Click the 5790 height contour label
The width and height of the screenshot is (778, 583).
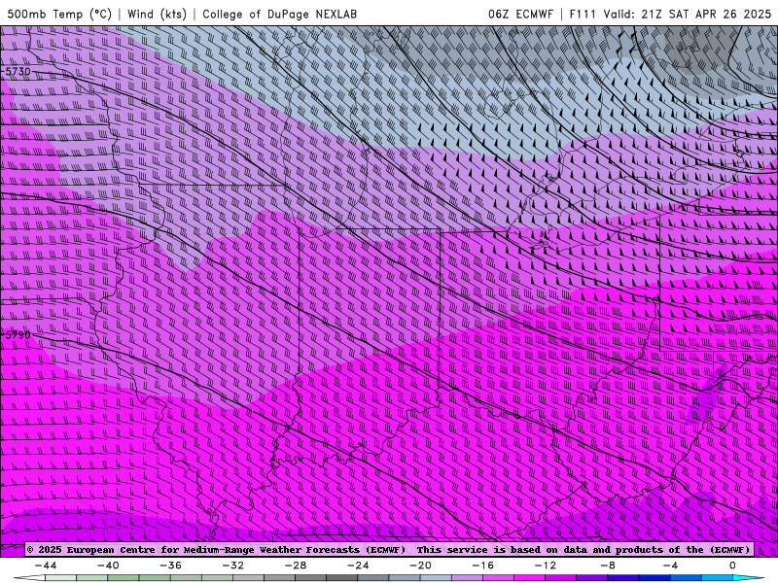[x=18, y=335]
